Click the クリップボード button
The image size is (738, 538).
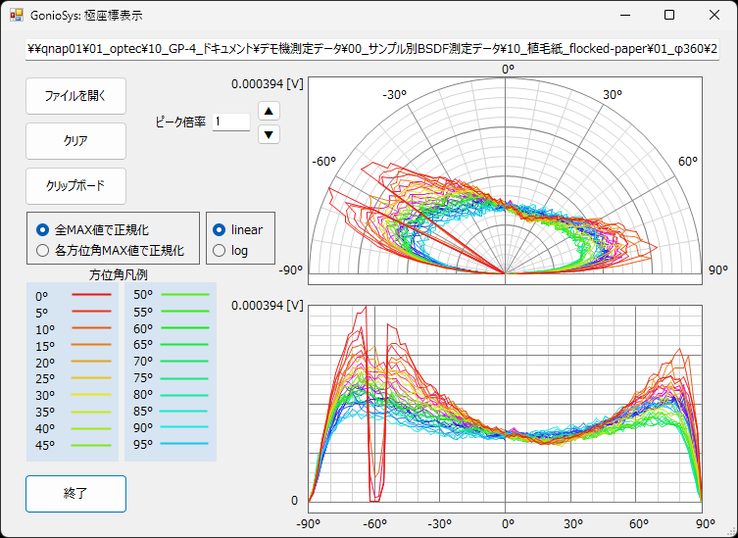click(75, 185)
